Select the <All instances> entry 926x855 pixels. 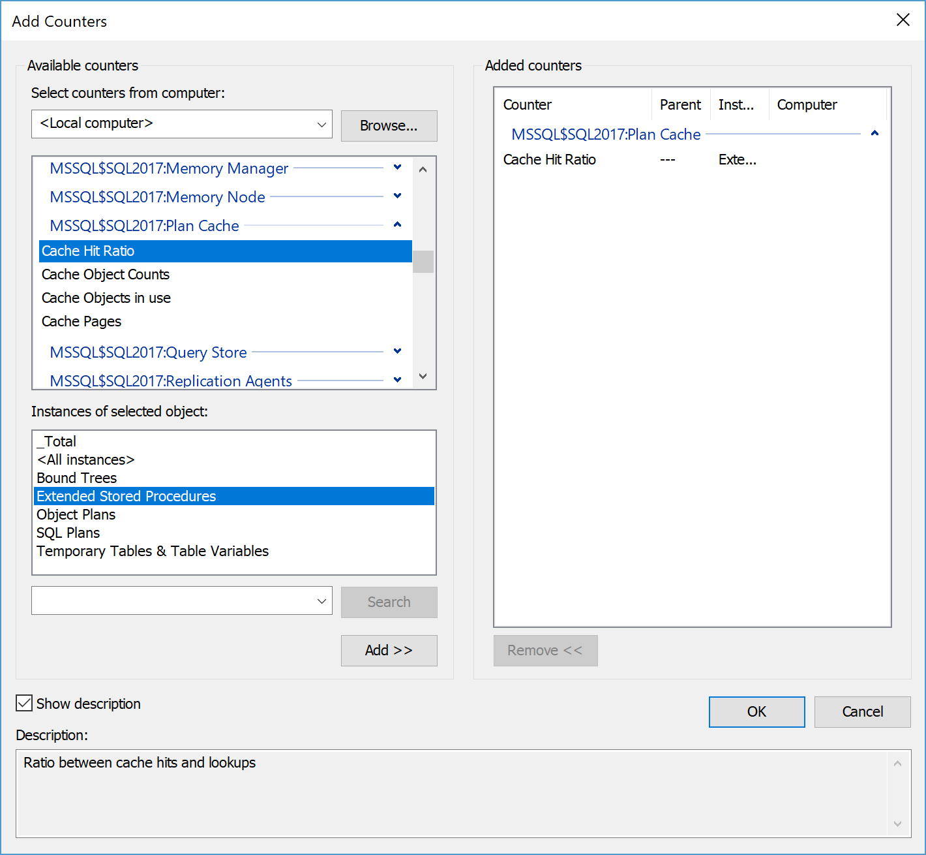point(234,460)
